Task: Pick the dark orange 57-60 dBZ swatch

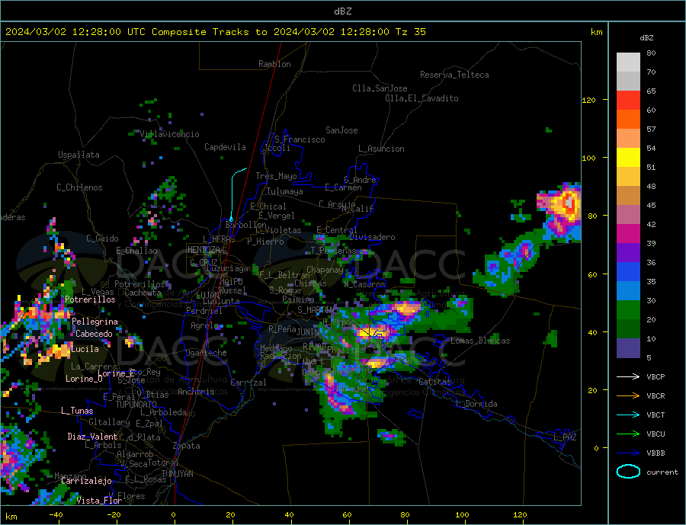Action: 628,119
